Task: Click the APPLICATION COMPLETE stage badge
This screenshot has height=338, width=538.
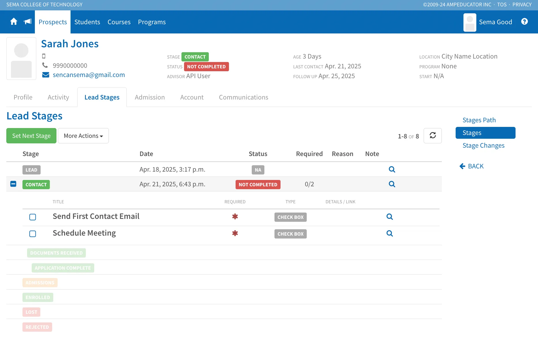Action: (63, 268)
